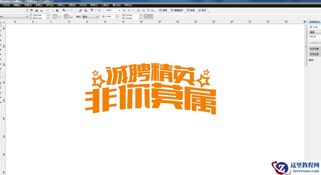Image resolution: width=321 pixels, height=175 pixels.
Task: Click the Zoom to Page Width icon
Action: (x=148, y=10)
